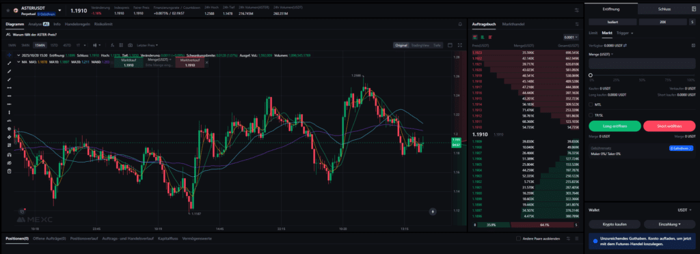The height and width of the screenshot is (254, 700).
Task: Toggle chart window layout icon
Action: [450, 45]
